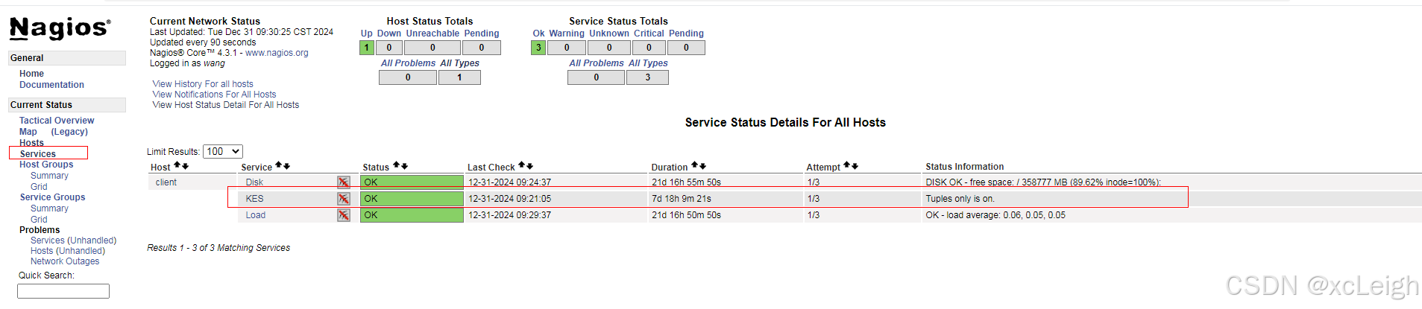
Task: Click Pending in Host Status Totals
Action: point(482,34)
